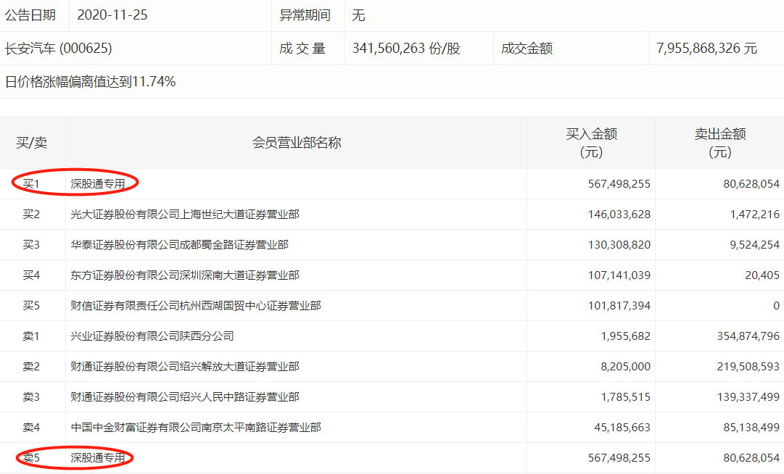Viewport: 784px width, 474px height.
Task: Click 东方证券股份有限公司深圳深南大道证券营业部
Action: [185, 275]
